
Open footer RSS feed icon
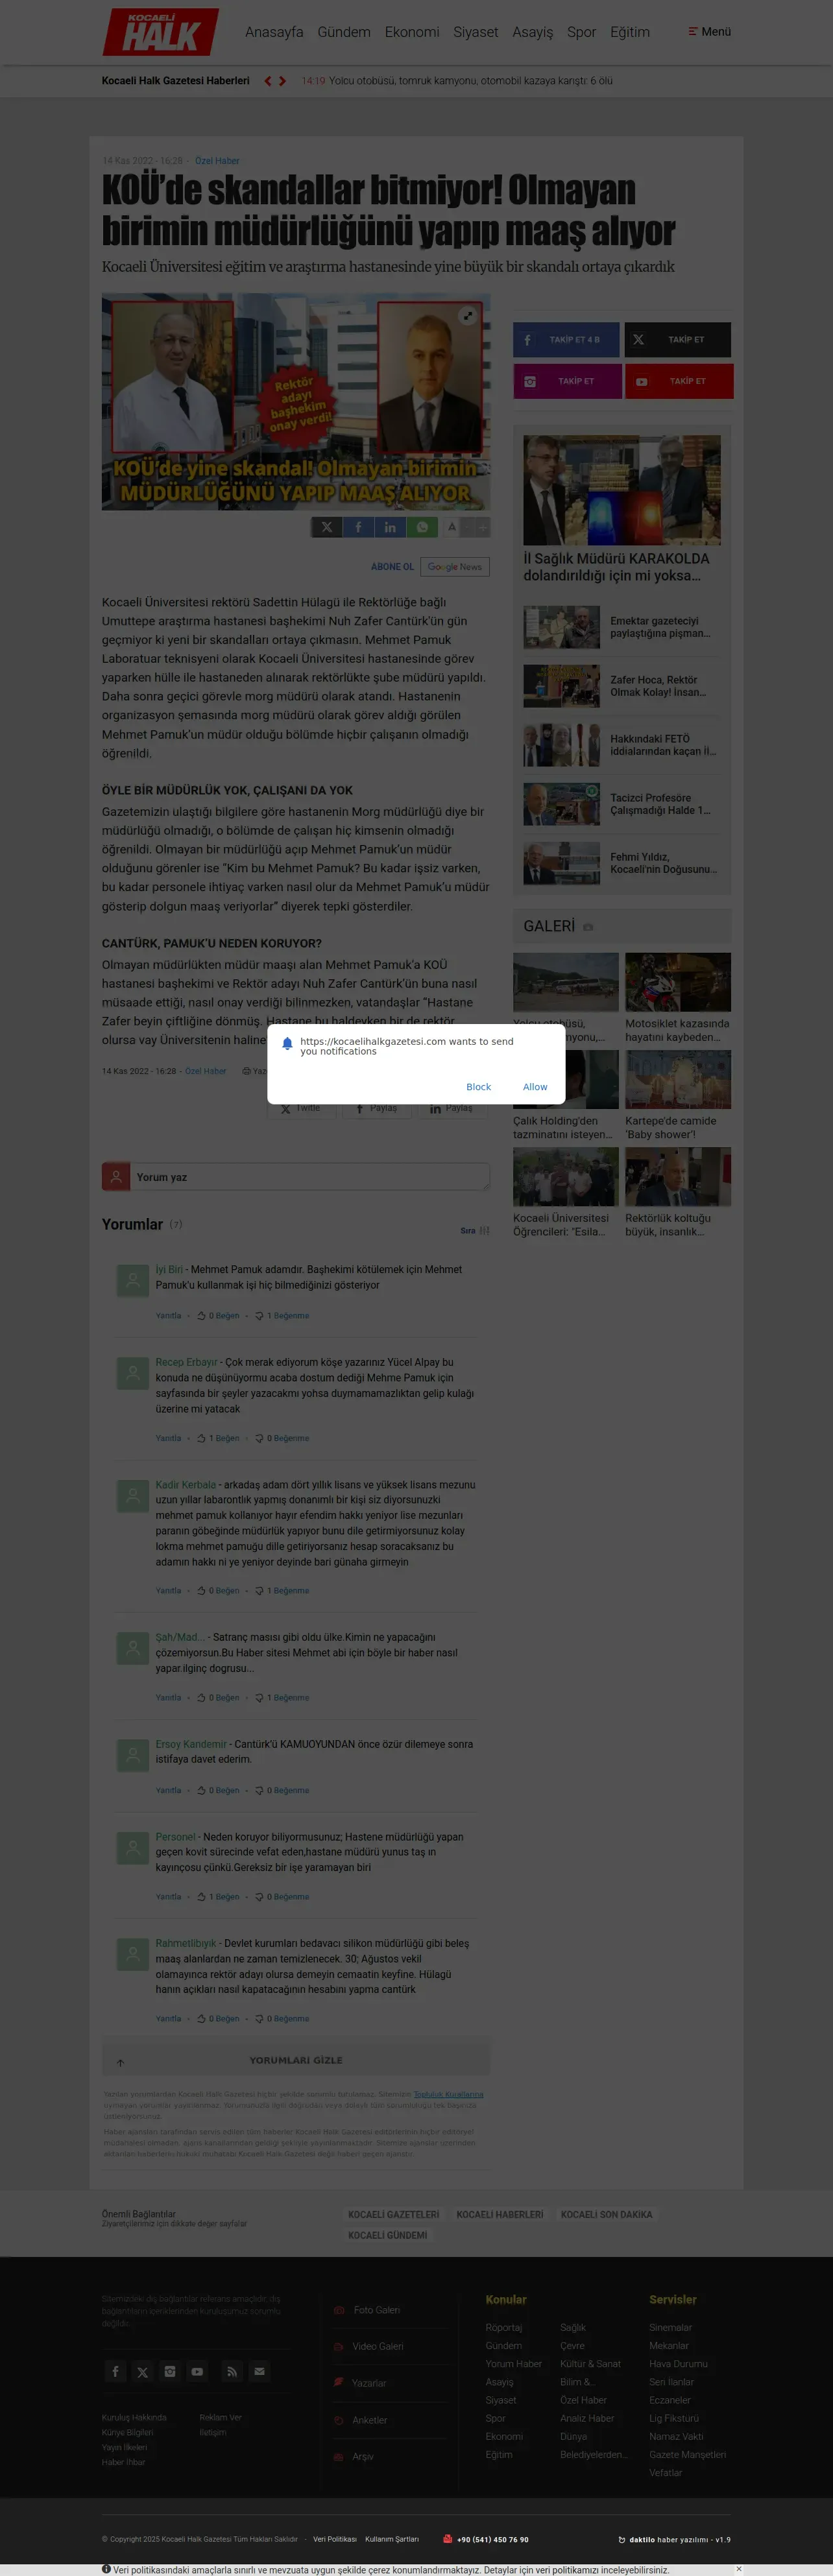pos(232,2371)
